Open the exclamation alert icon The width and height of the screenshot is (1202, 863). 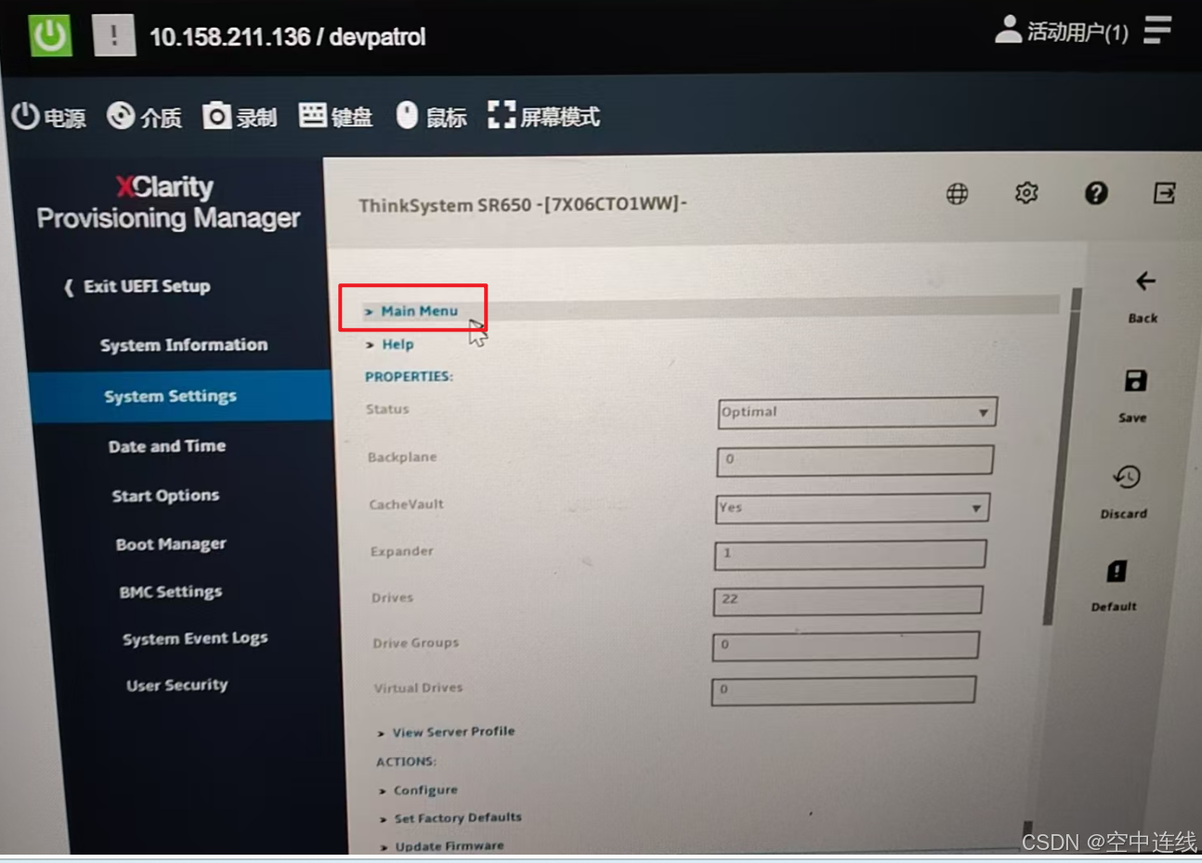pyautogui.click(x=114, y=35)
